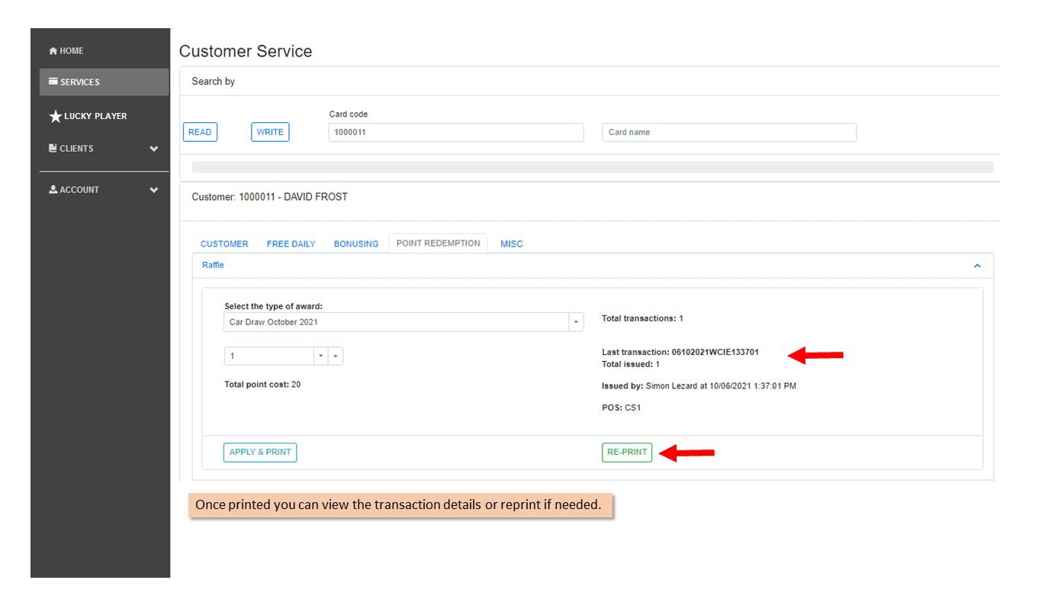Click the home icon in sidebar

(x=53, y=51)
